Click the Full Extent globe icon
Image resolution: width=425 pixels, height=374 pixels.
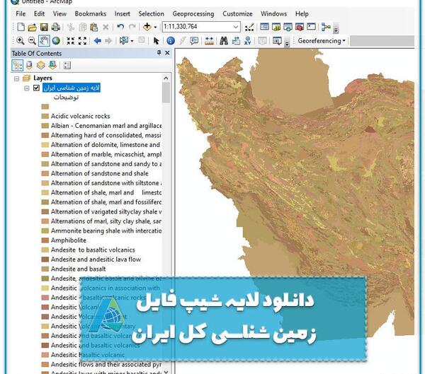point(56,41)
